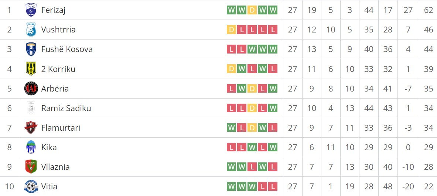Viewport: 437px width, 196px height.
Task: Click Ferizaj's yellow D form badge
Action: point(252,10)
